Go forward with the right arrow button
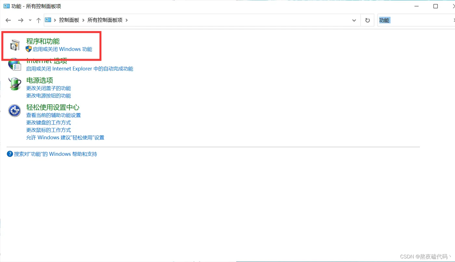 [x=21, y=20]
